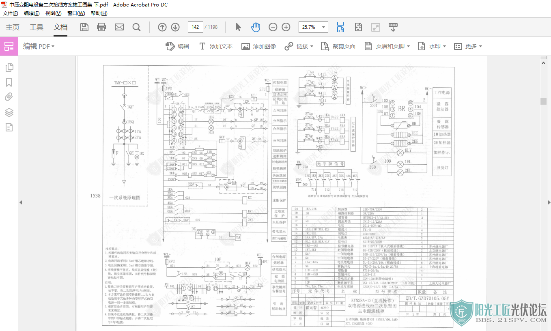551x331 pixels.
Task: Select the Hand pan tool
Action: pos(256,27)
